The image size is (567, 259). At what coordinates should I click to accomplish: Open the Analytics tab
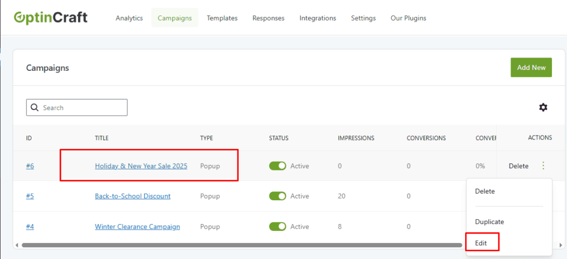[129, 18]
